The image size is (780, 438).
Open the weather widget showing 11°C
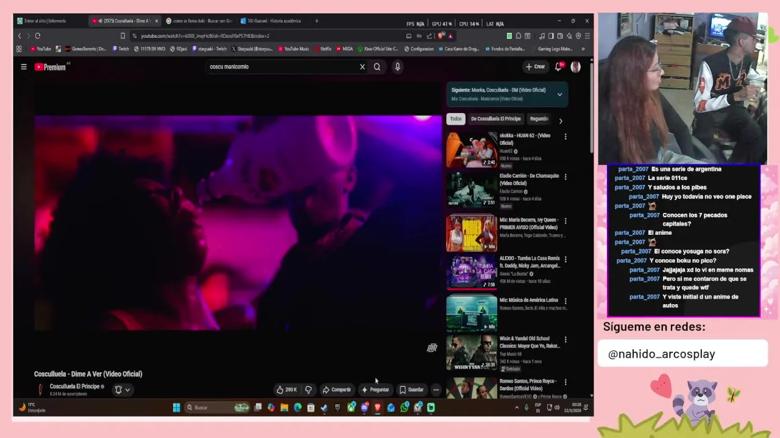32,408
